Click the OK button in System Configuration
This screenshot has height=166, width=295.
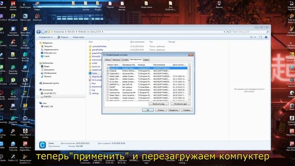point(148,110)
